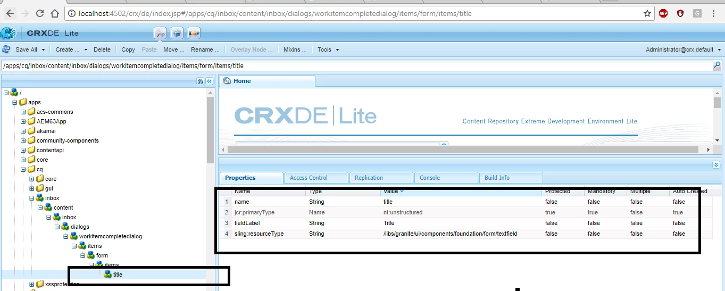Expand the AEM63App folder
This screenshot has height=291, width=725.
(x=23, y=121)
